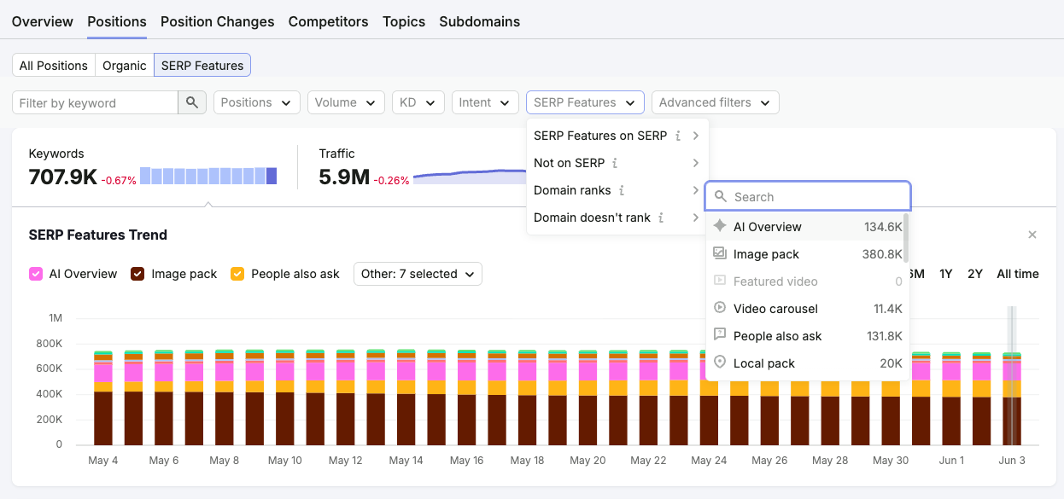The image size is (1064, 499).
Task: Select the All Positions button
Action: 54,66
